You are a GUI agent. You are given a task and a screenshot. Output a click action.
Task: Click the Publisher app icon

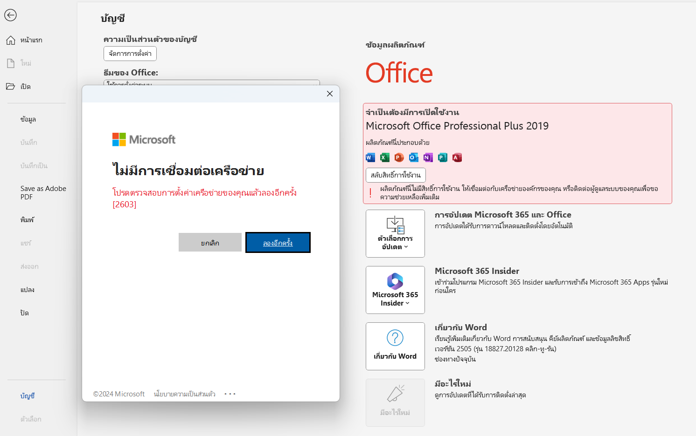(x=443, y=157)
